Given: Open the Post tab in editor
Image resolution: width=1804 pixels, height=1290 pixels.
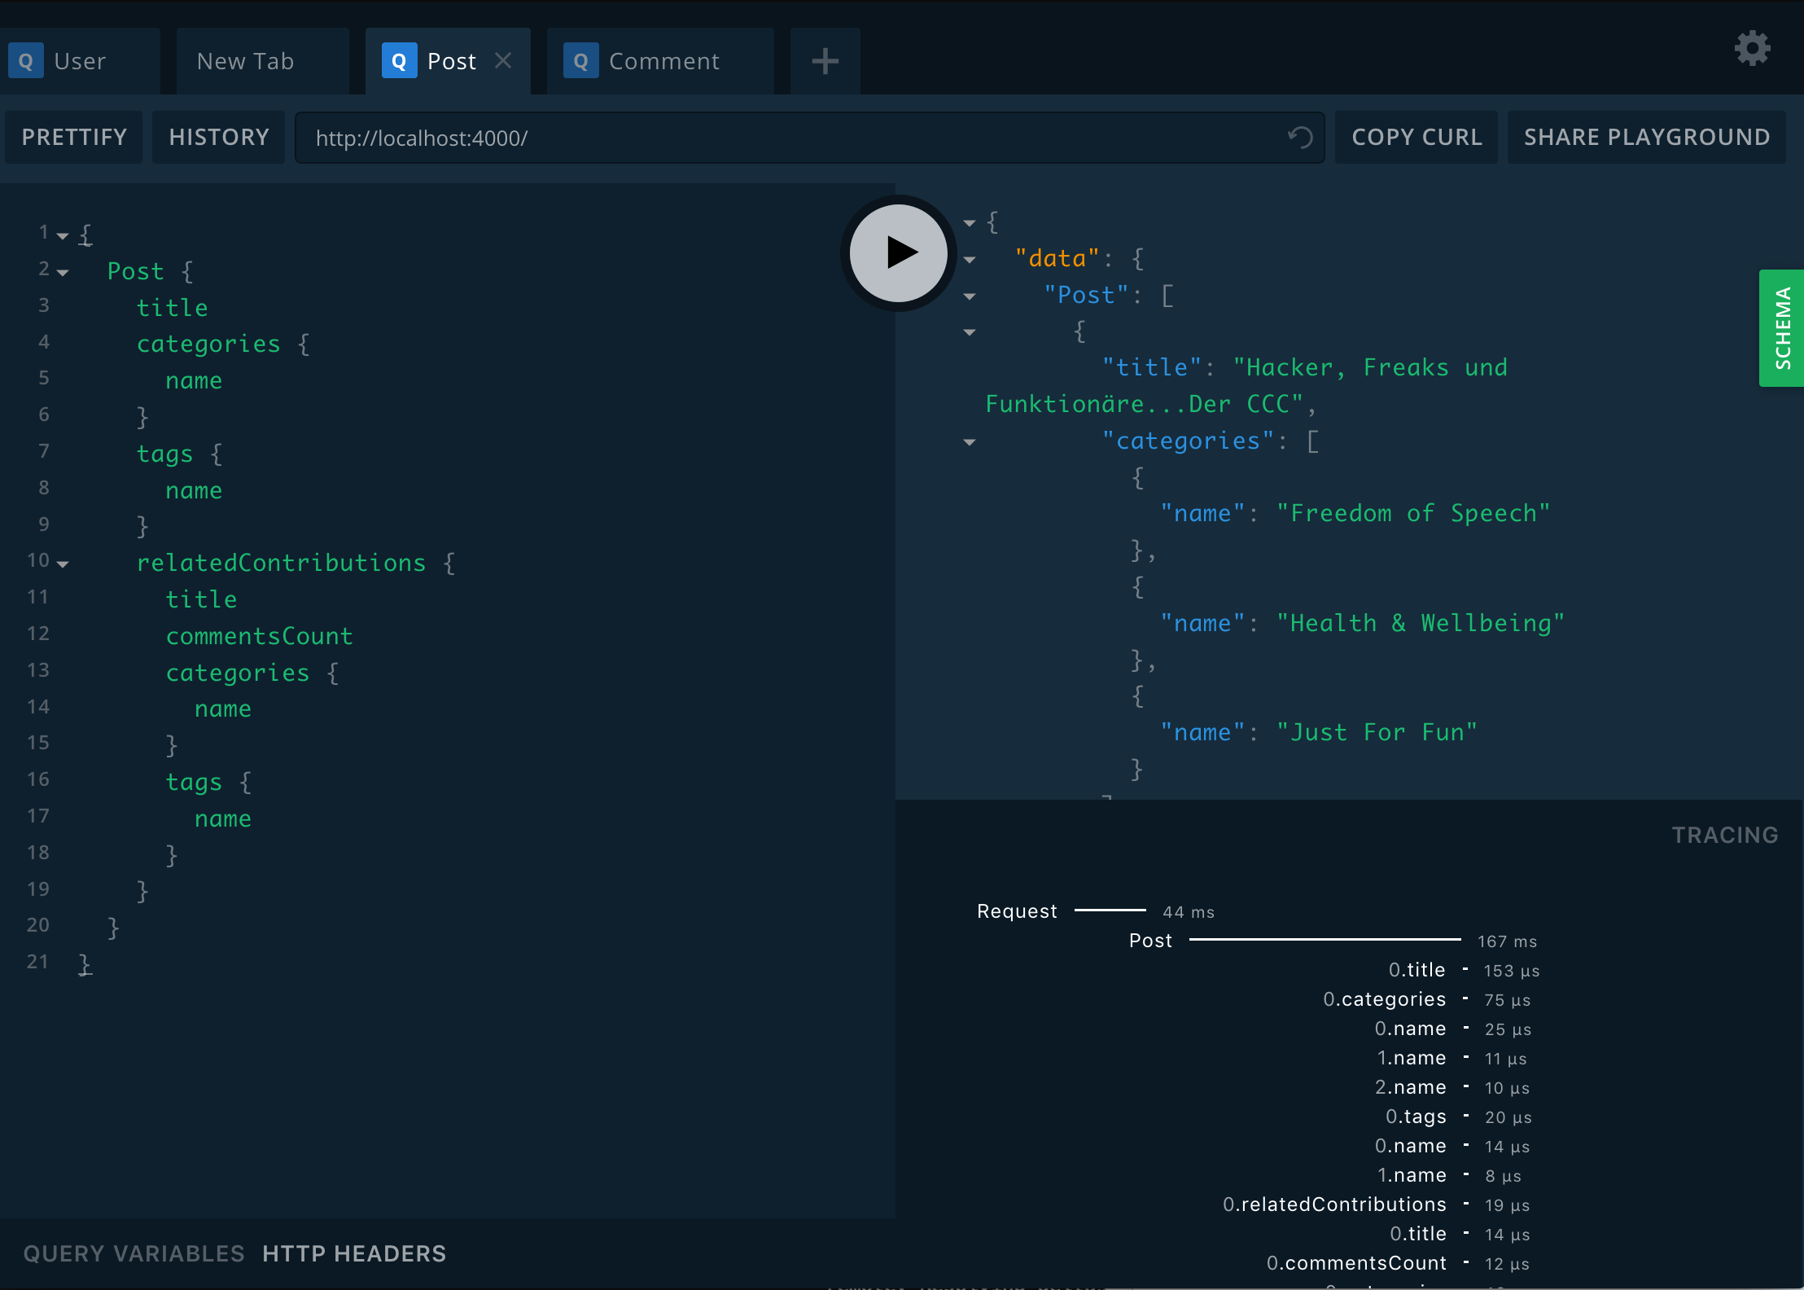Looking at the screenshot, I should [449, 60].
